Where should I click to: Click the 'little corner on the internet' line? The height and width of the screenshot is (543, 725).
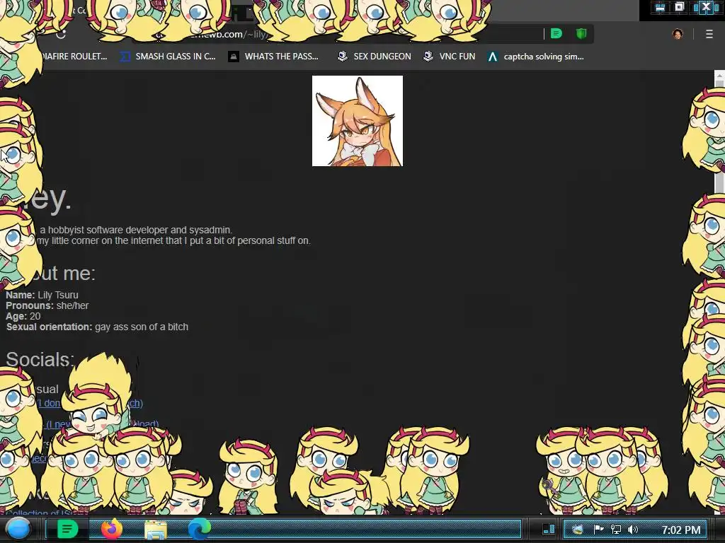pos(173,240)
